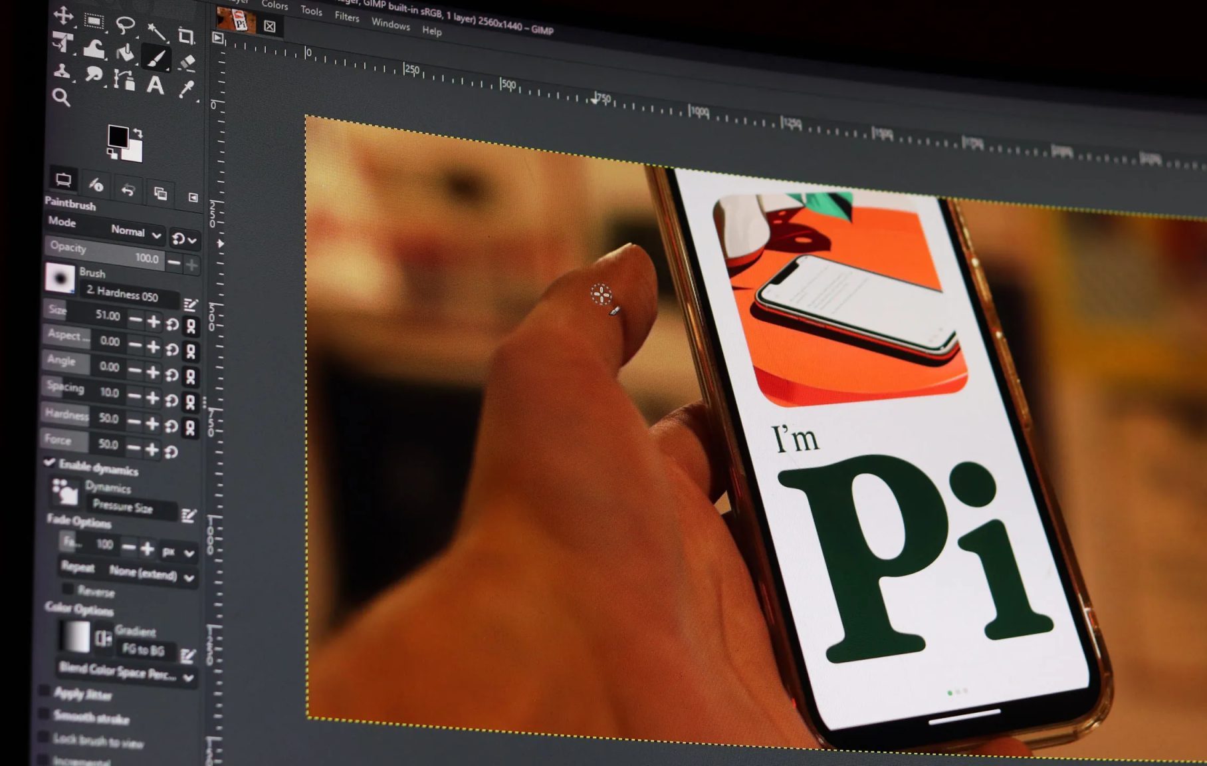Screen dimensions: 1207x766
Task: Select the Move tool
Action: tap(64, 17)
